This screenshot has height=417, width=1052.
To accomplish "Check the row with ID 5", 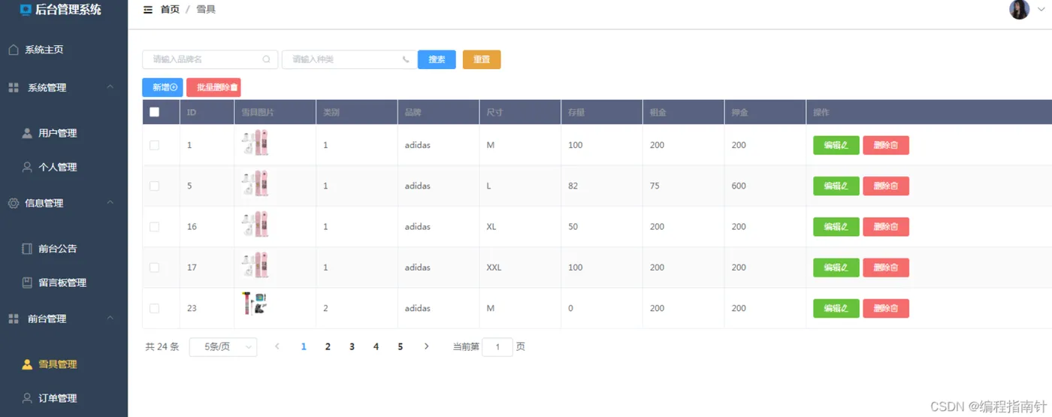I will click(155, 186).
